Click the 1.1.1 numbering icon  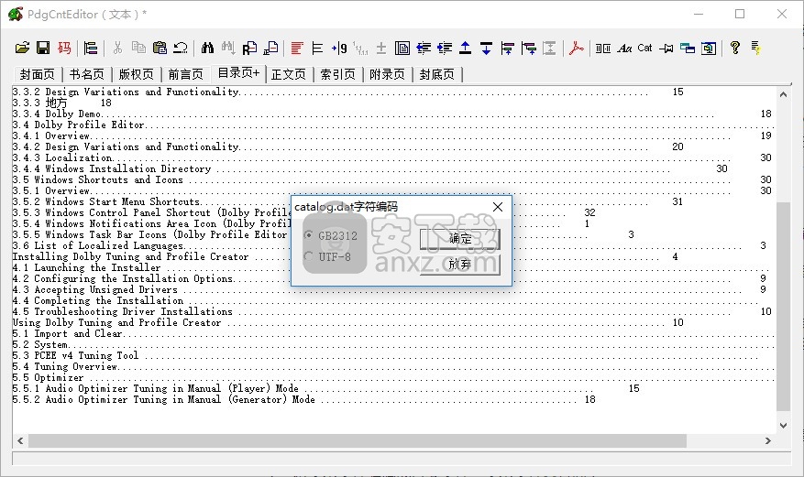[x=360, y=49]
